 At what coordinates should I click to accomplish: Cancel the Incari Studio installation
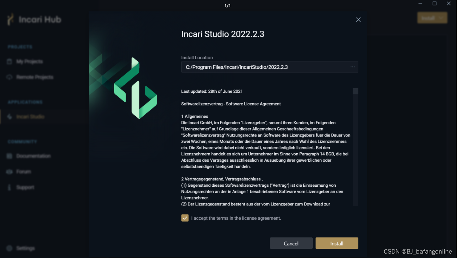[x=291, y=243]
